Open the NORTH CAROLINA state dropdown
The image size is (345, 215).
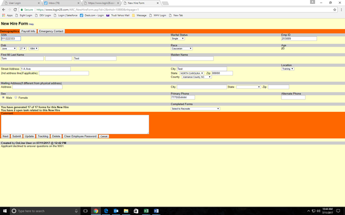pos(192,74)
